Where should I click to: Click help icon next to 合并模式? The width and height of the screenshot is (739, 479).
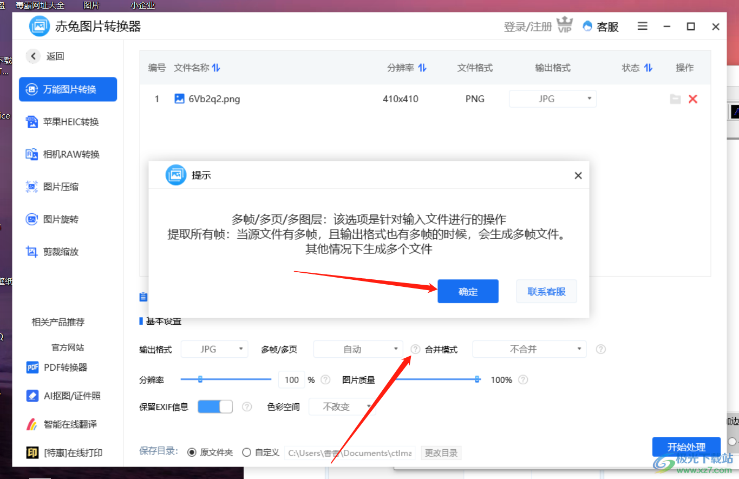tap(600, 349)
